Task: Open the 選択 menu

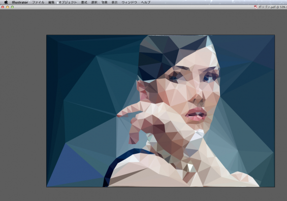Action: coord(94,3)
